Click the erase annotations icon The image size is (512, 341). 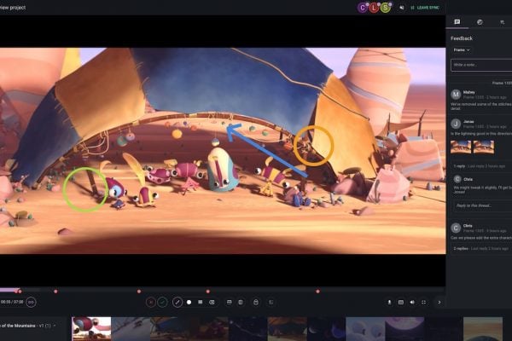pyautogui.click(x=212, y=303)
